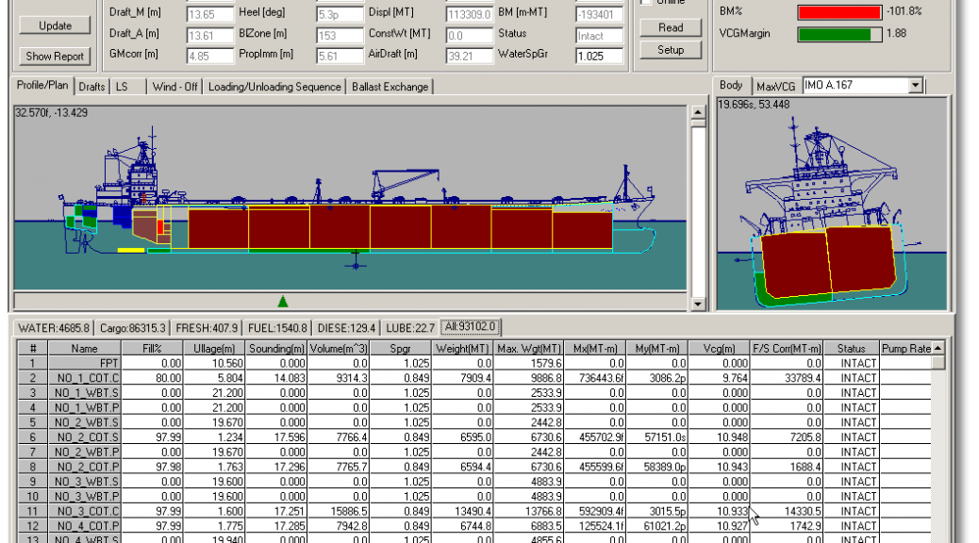979x543 pixels.
Task: Select the FUEL:1540.8 tank category tab
Action: click(x=278, y=328)
